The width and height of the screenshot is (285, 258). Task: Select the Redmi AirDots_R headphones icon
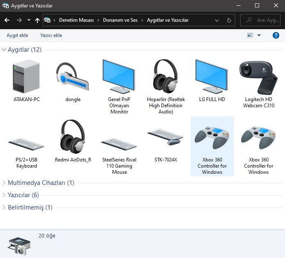73,136
